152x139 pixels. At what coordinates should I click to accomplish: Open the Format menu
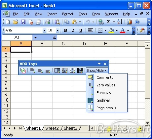coord(68,14)
